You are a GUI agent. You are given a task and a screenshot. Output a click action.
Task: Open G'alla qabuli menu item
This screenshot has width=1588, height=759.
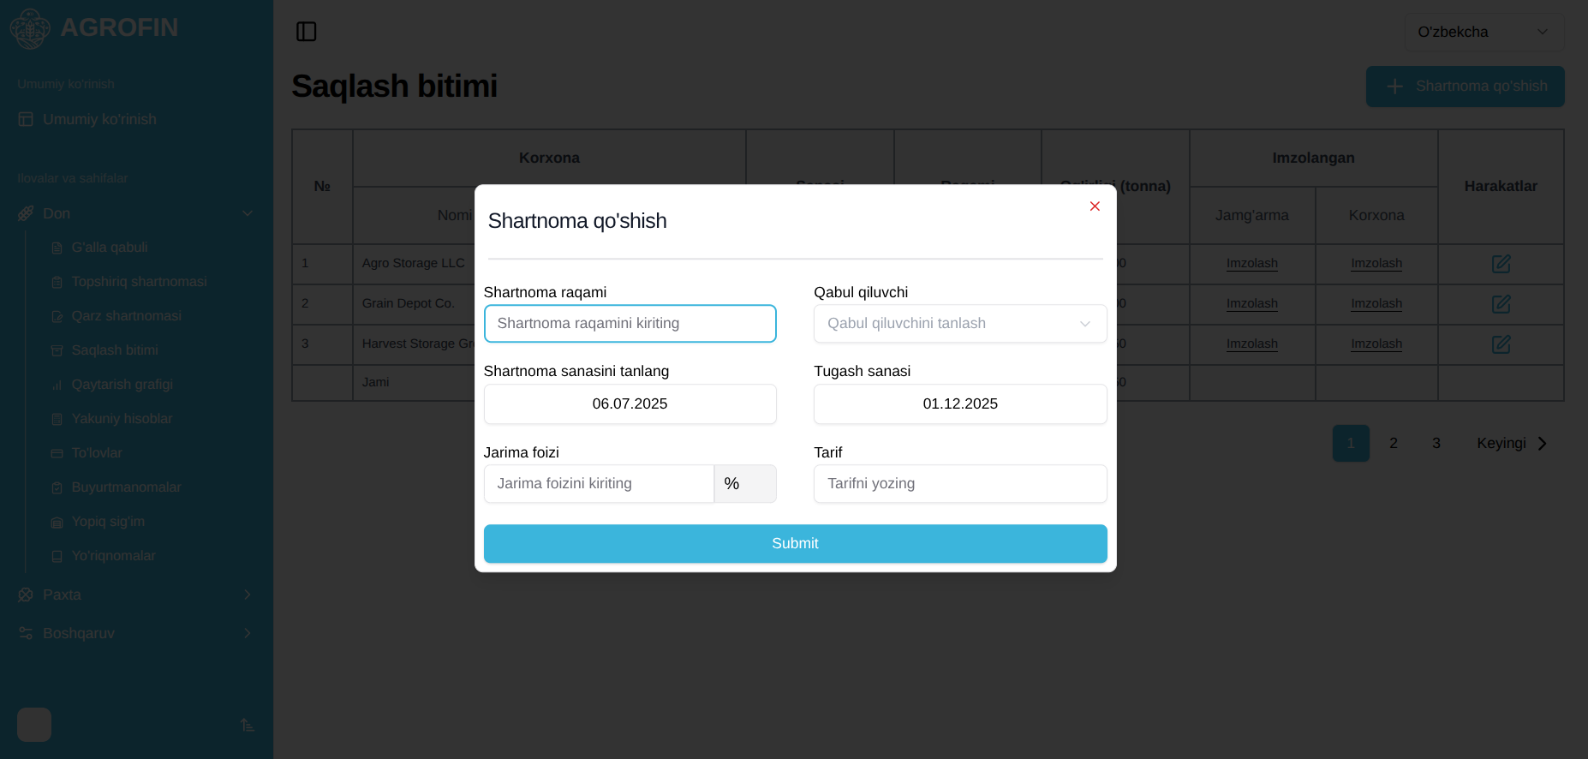coord(110,248)
